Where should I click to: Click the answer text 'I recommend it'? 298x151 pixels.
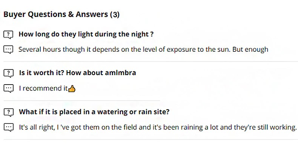[x=43, y=88]
